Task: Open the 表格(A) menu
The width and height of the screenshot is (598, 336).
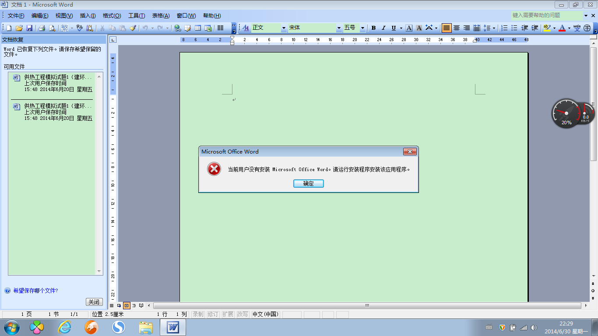Action: (161, 16)
